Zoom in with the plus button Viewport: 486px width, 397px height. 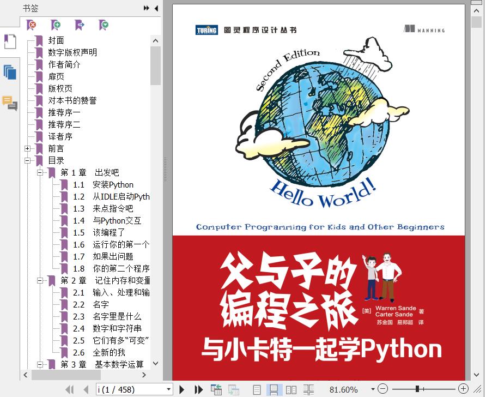coord(463,389)
